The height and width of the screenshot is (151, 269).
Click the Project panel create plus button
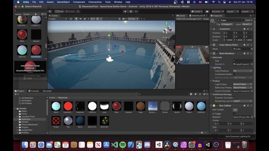(16, 94)
